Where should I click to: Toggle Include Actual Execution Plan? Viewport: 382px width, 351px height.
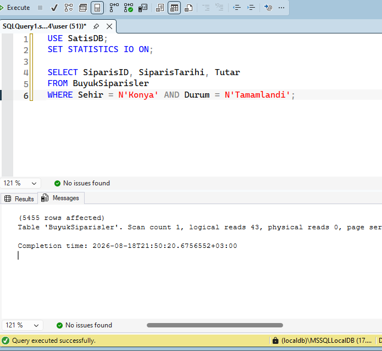[x=114, y=8]
